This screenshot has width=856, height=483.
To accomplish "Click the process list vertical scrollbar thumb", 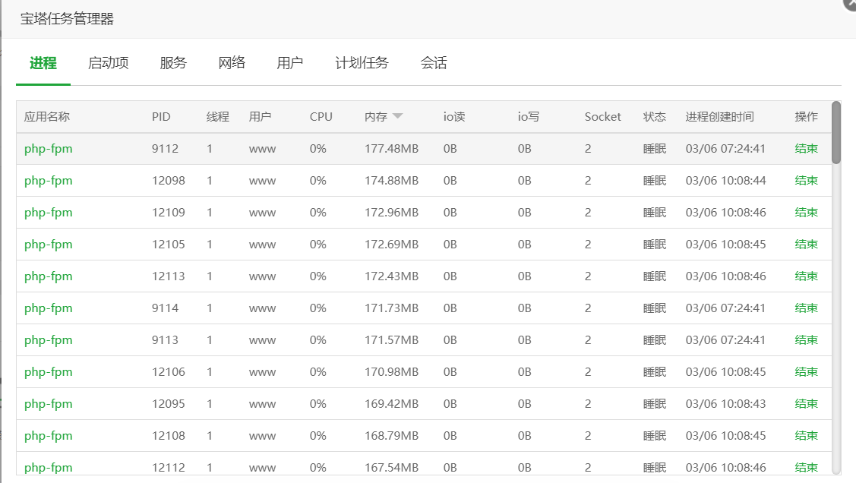I will point(836,133).
